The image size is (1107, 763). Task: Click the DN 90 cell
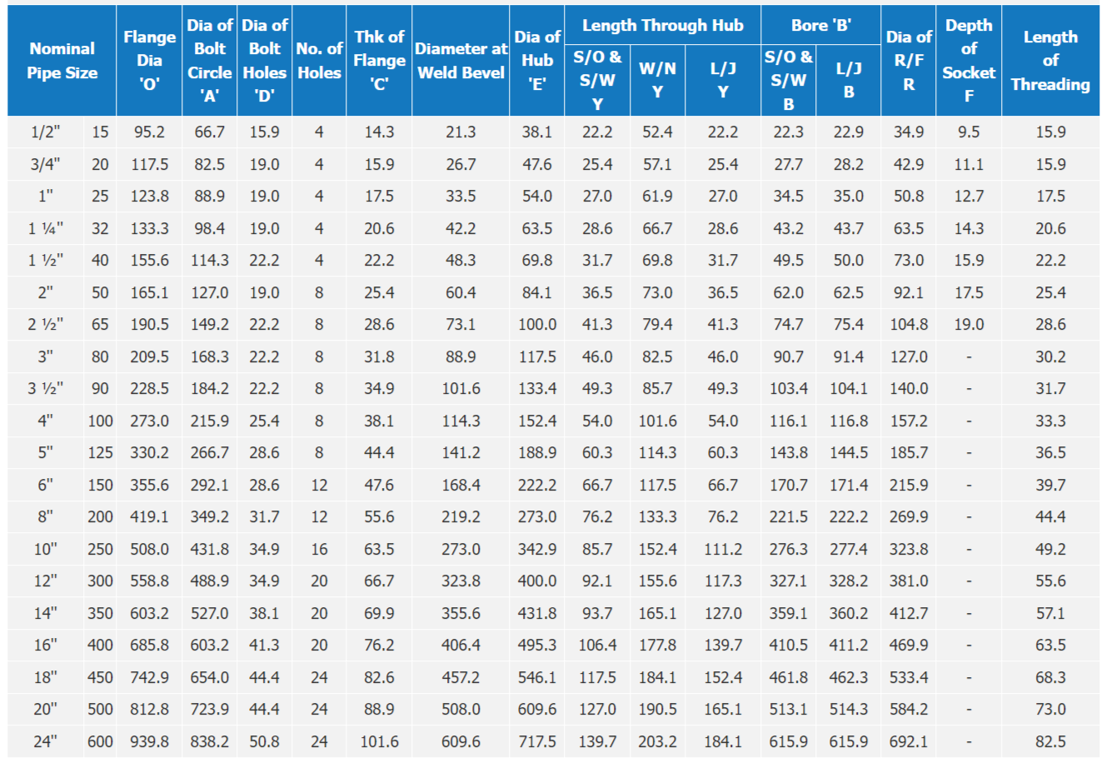100,389
